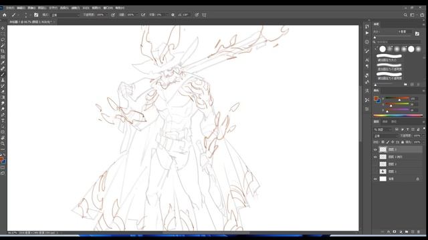
Task: Select the Clone Stamp tool
Action: click(3, 80)
